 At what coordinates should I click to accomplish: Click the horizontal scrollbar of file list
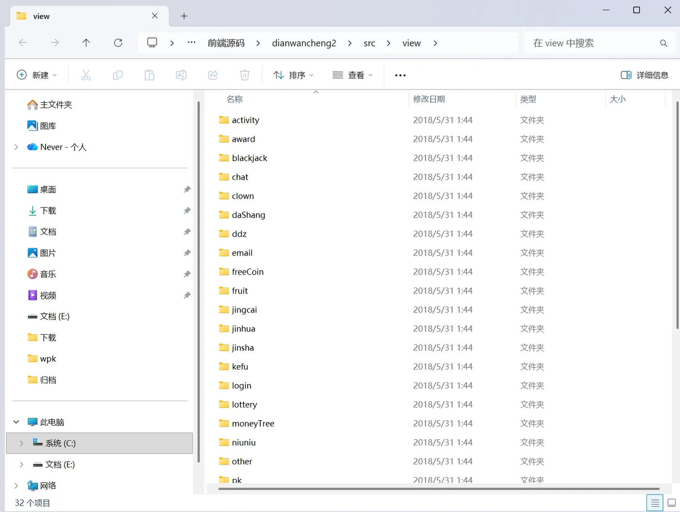[x=439, y=489]
